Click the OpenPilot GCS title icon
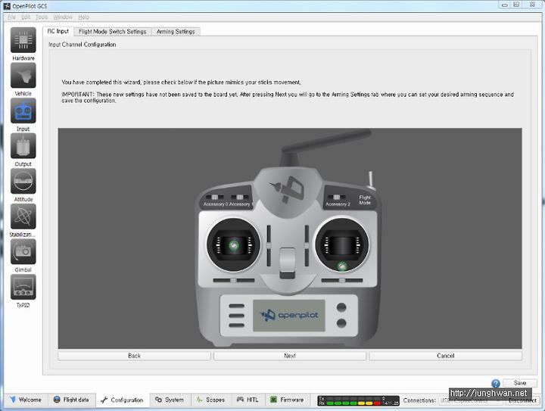This screenshot has width=545, height=411. [7, 5]
